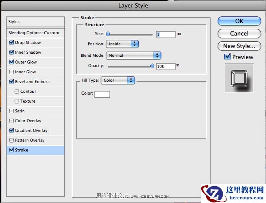The image size is (266, 203).
Task: Select the Gradient Overlay label
Action: 31,131
